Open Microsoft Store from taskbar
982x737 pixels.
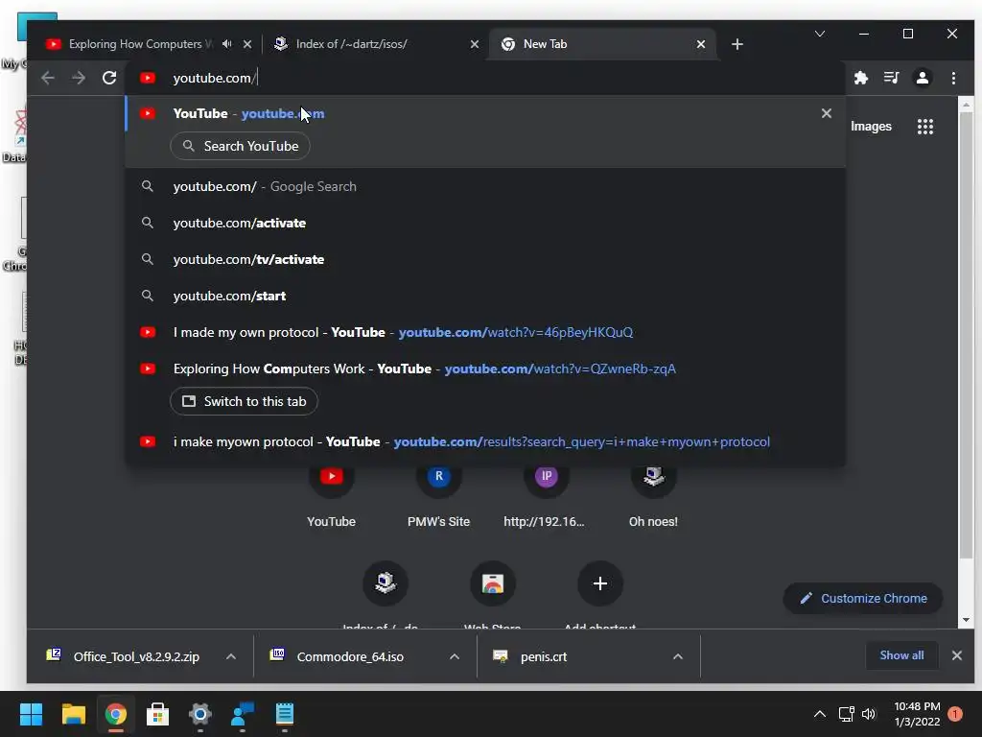click(x=158, y=714)
